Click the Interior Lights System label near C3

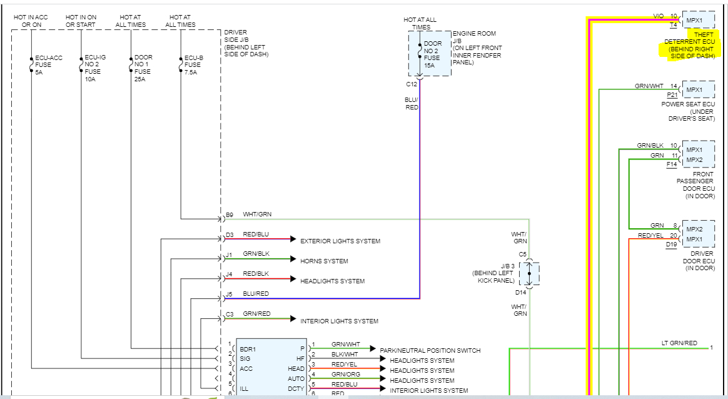coord(339,321)
